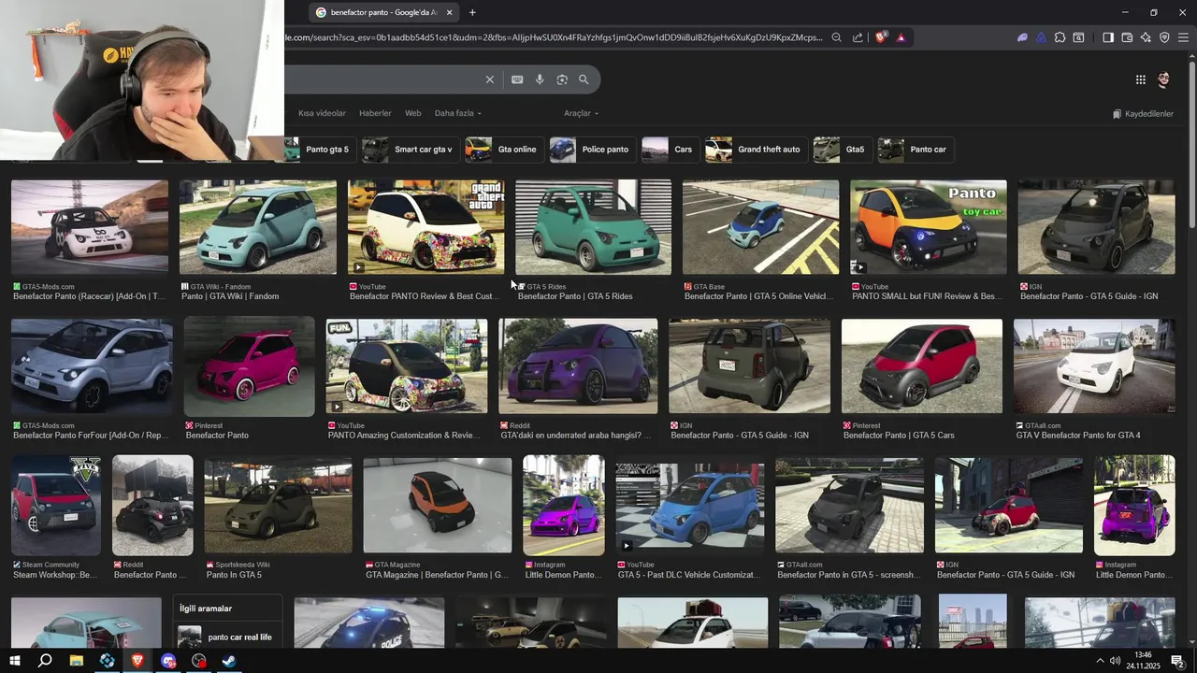Open the Brave Wallet icon
The image size is (1197, 673).
pos(1127,37)
